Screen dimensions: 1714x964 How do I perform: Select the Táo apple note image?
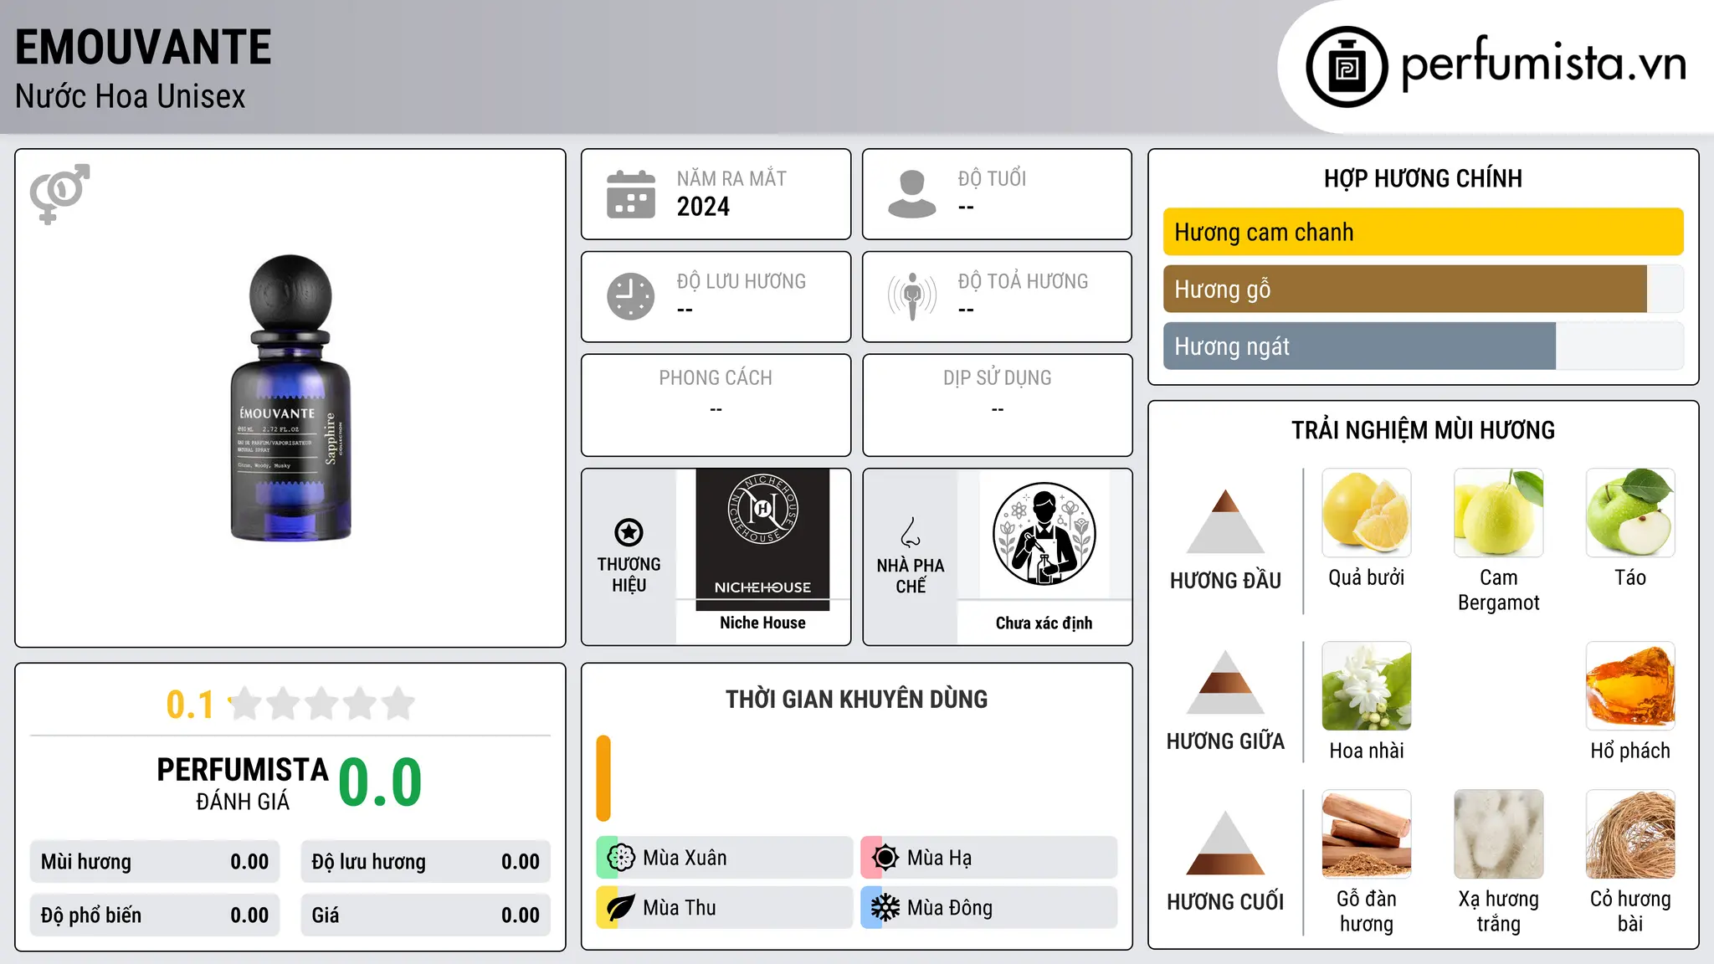tap(1630, 513)
